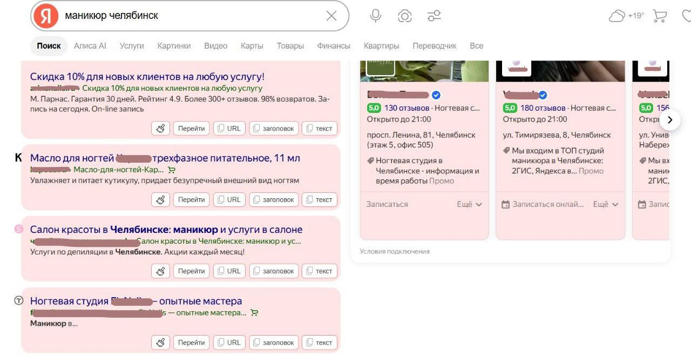Image resolution: width=691 pixels, height=362 pixels.
Task: Switch to the Квартиры tab
Action: point(382,46)
